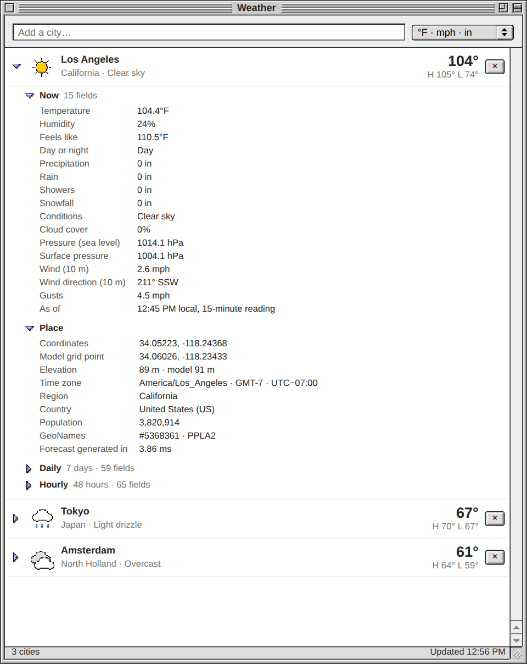Remove Los Angeles with its X button

pos(495,67)
